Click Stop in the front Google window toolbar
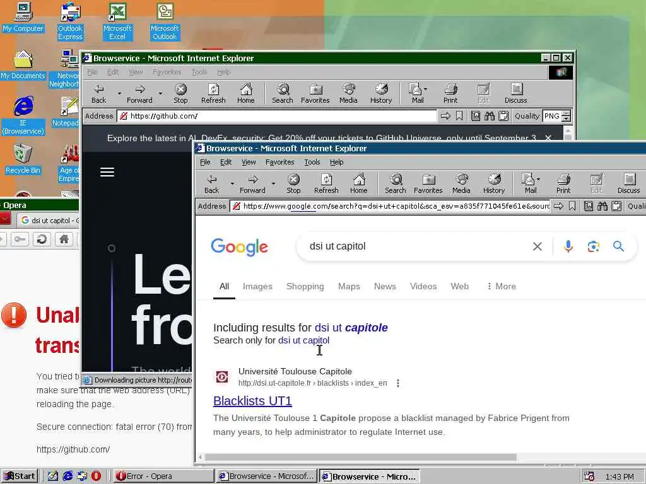 coord(293,183)
